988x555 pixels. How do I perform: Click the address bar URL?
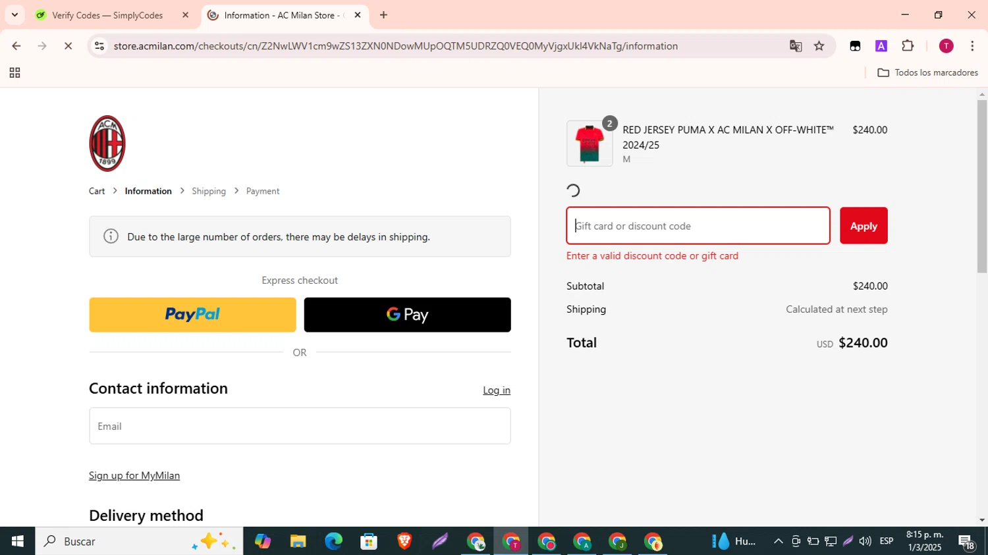point(395,46)
